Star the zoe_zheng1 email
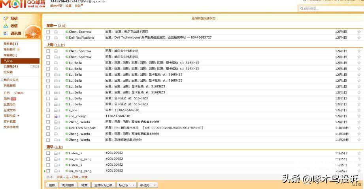The image size is (364, 189). click(x=359, y=116)
